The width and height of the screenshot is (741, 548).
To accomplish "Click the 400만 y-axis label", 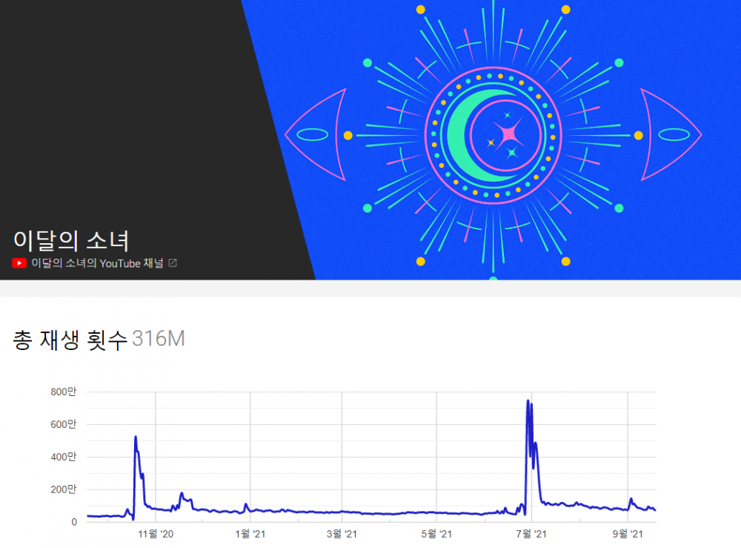I will click(63, 458).
